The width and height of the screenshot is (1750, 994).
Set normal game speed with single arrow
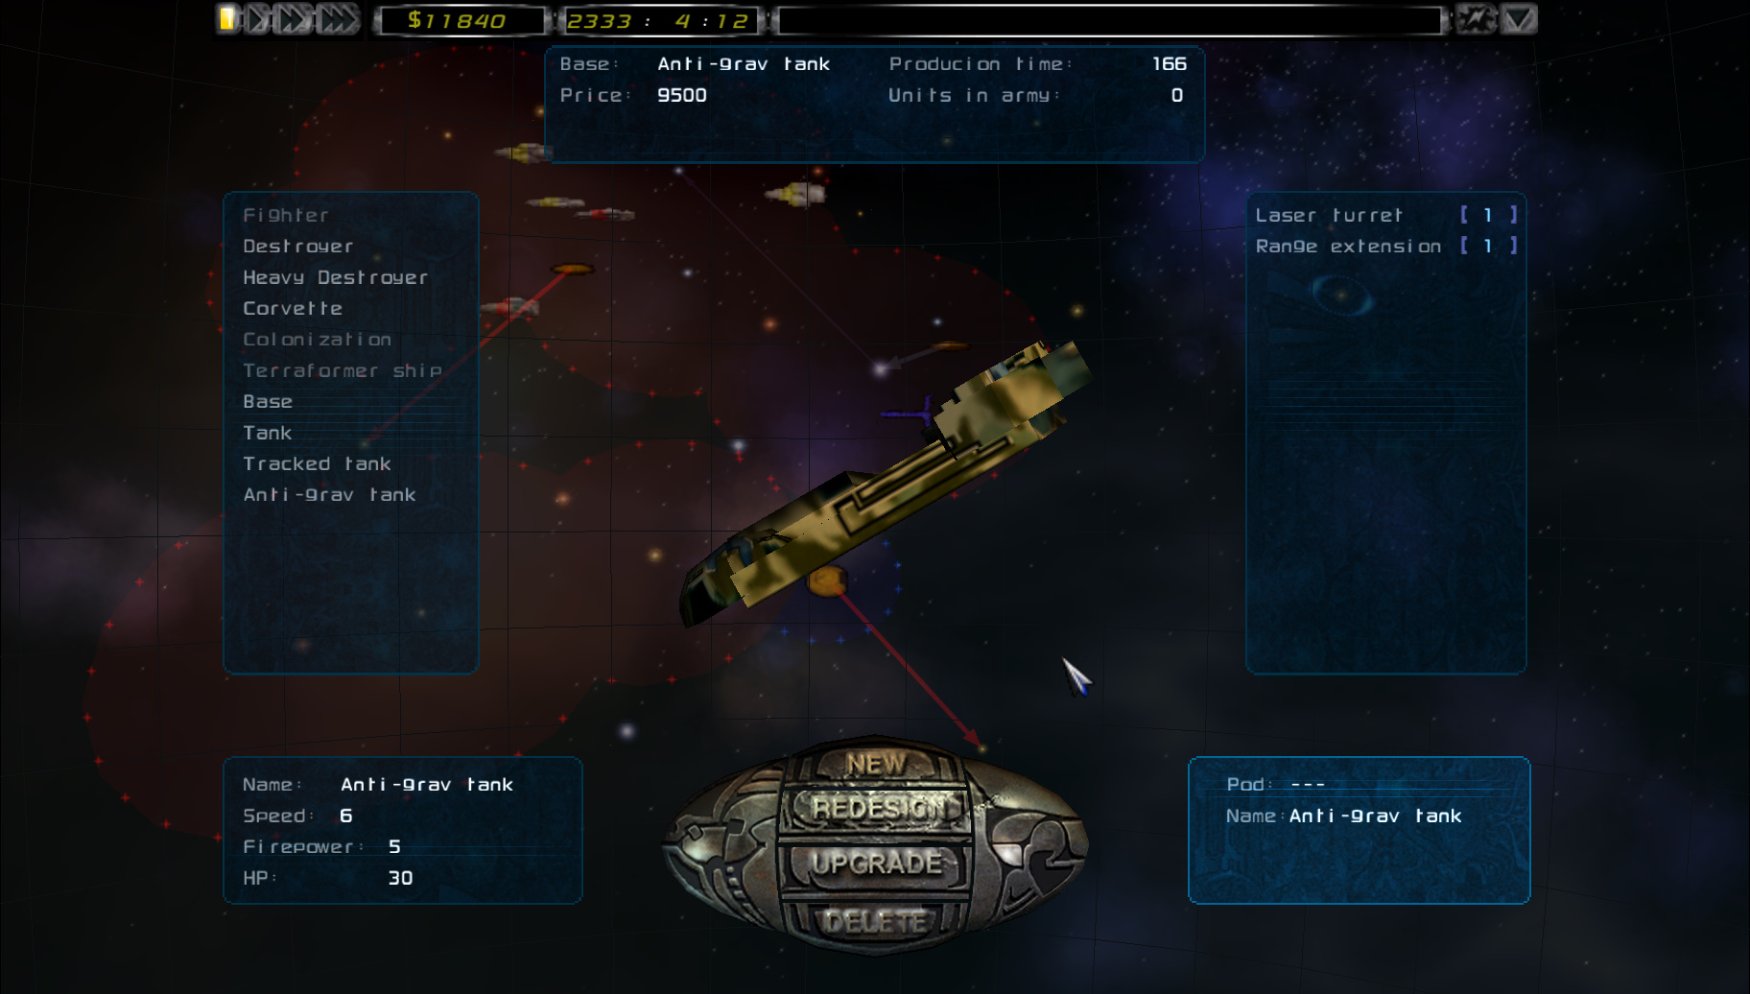(257, 19)
